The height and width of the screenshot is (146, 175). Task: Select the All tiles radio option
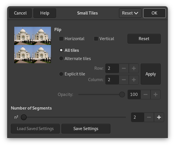coord(61,50)
